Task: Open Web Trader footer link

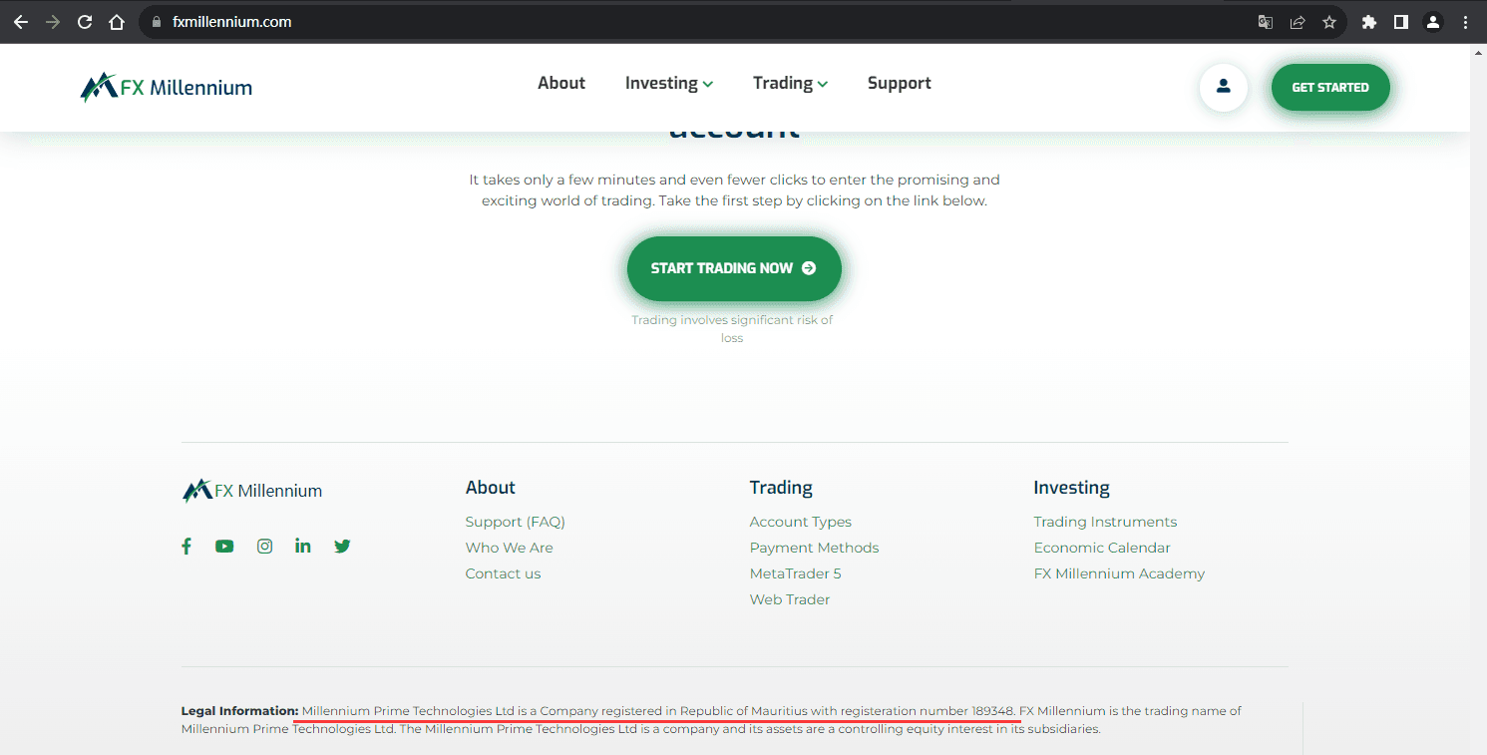Action: (790, 599)
